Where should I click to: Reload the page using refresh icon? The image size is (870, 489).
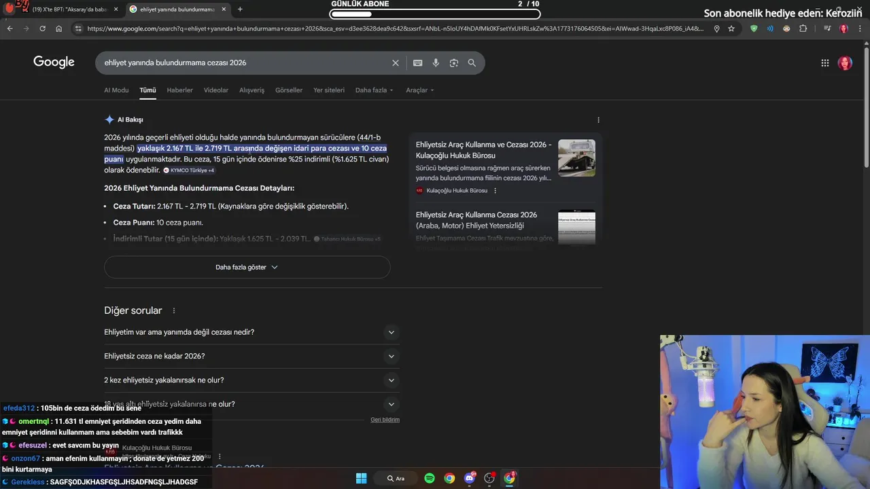tap(42, 29)
